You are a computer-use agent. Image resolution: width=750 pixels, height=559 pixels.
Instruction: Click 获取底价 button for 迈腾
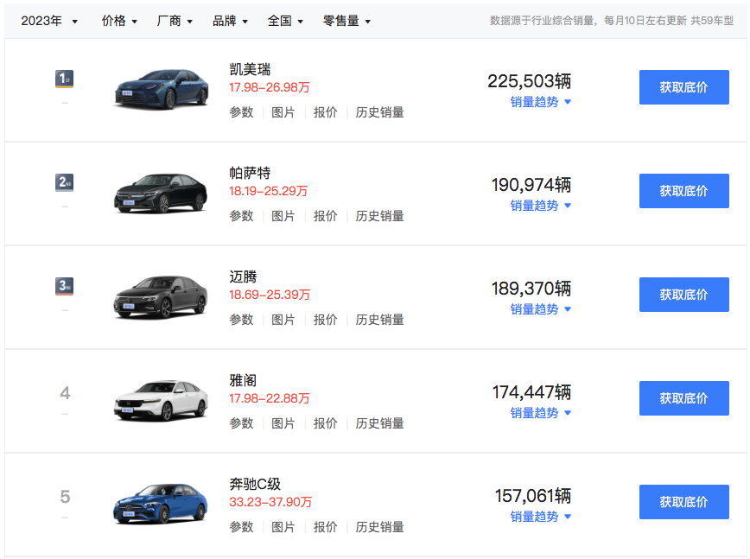(683, 295)
